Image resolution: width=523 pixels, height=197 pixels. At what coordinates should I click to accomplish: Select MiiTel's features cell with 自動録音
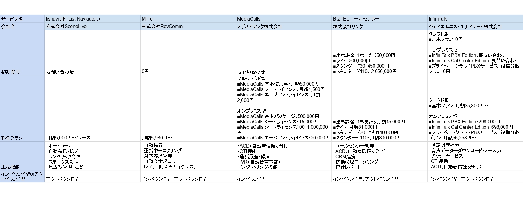tap(188, 156)
